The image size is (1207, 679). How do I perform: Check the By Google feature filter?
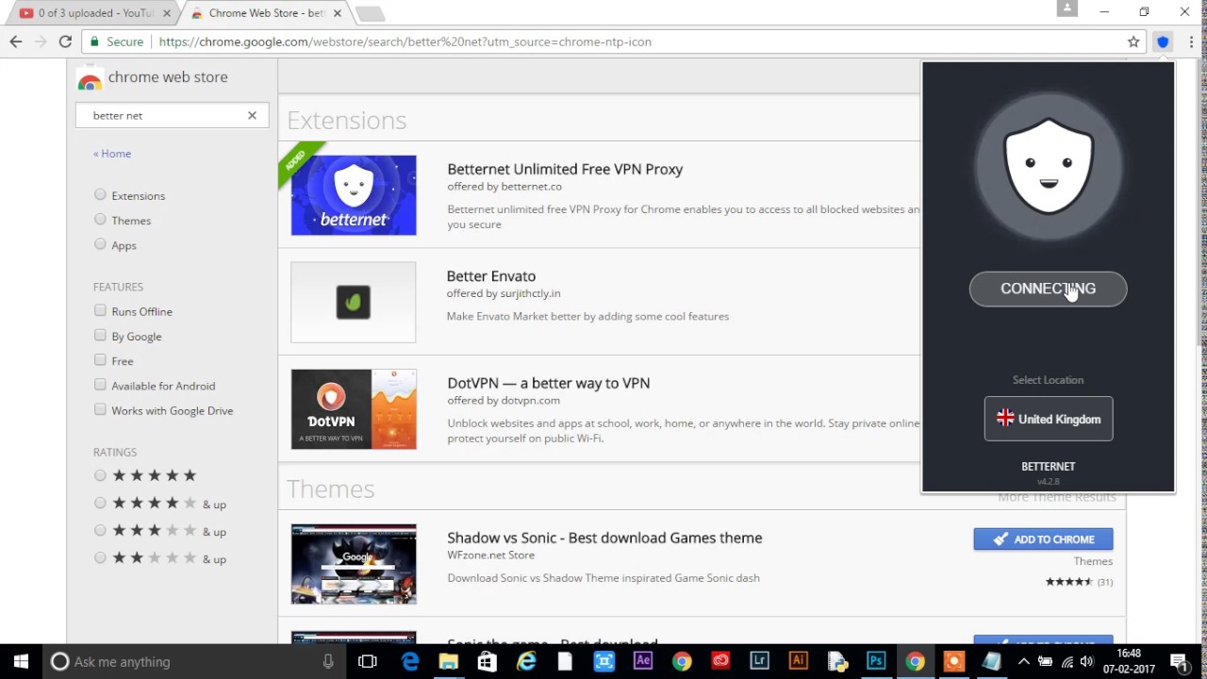pyautogui.click(x=100, y=335)
